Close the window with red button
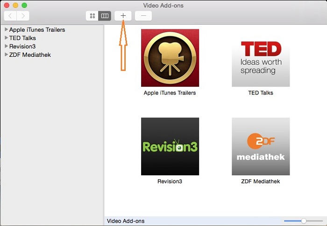The width and height of the screenshot is (327, 226). (x=7, y=5)
